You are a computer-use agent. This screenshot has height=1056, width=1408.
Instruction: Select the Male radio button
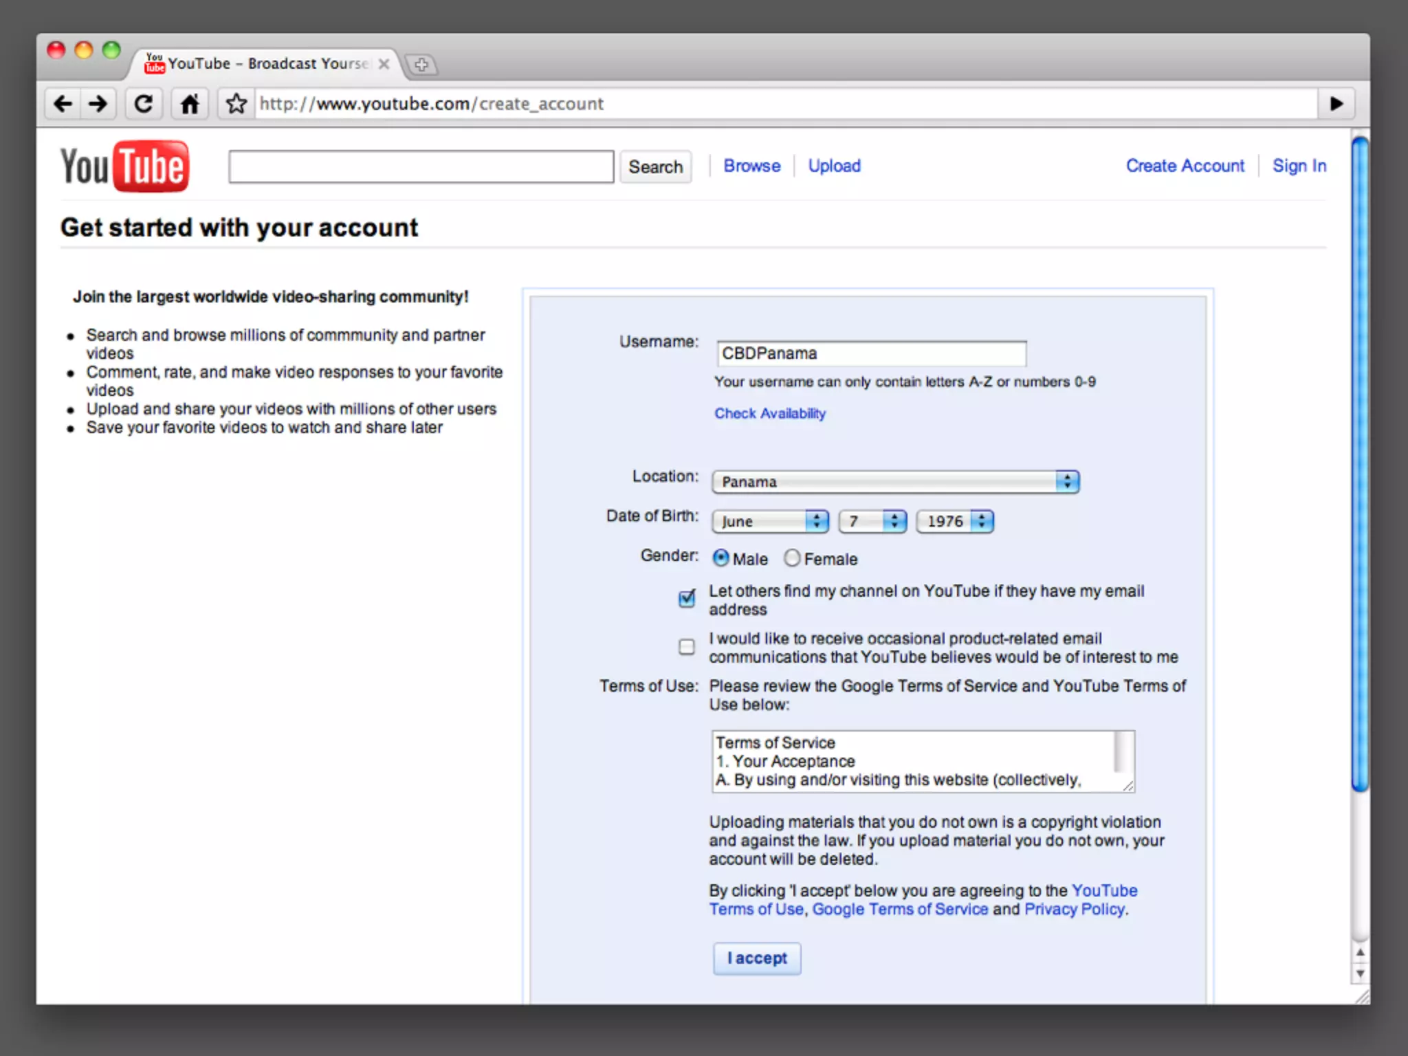pos(720,558)
